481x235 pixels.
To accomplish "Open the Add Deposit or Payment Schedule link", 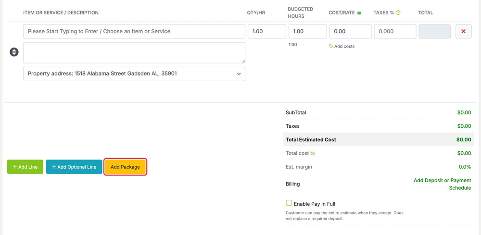I will 443,184.
